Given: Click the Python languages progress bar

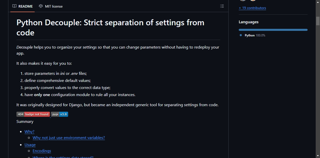Looking at the screenshot, I should click(x=273, y=30).
